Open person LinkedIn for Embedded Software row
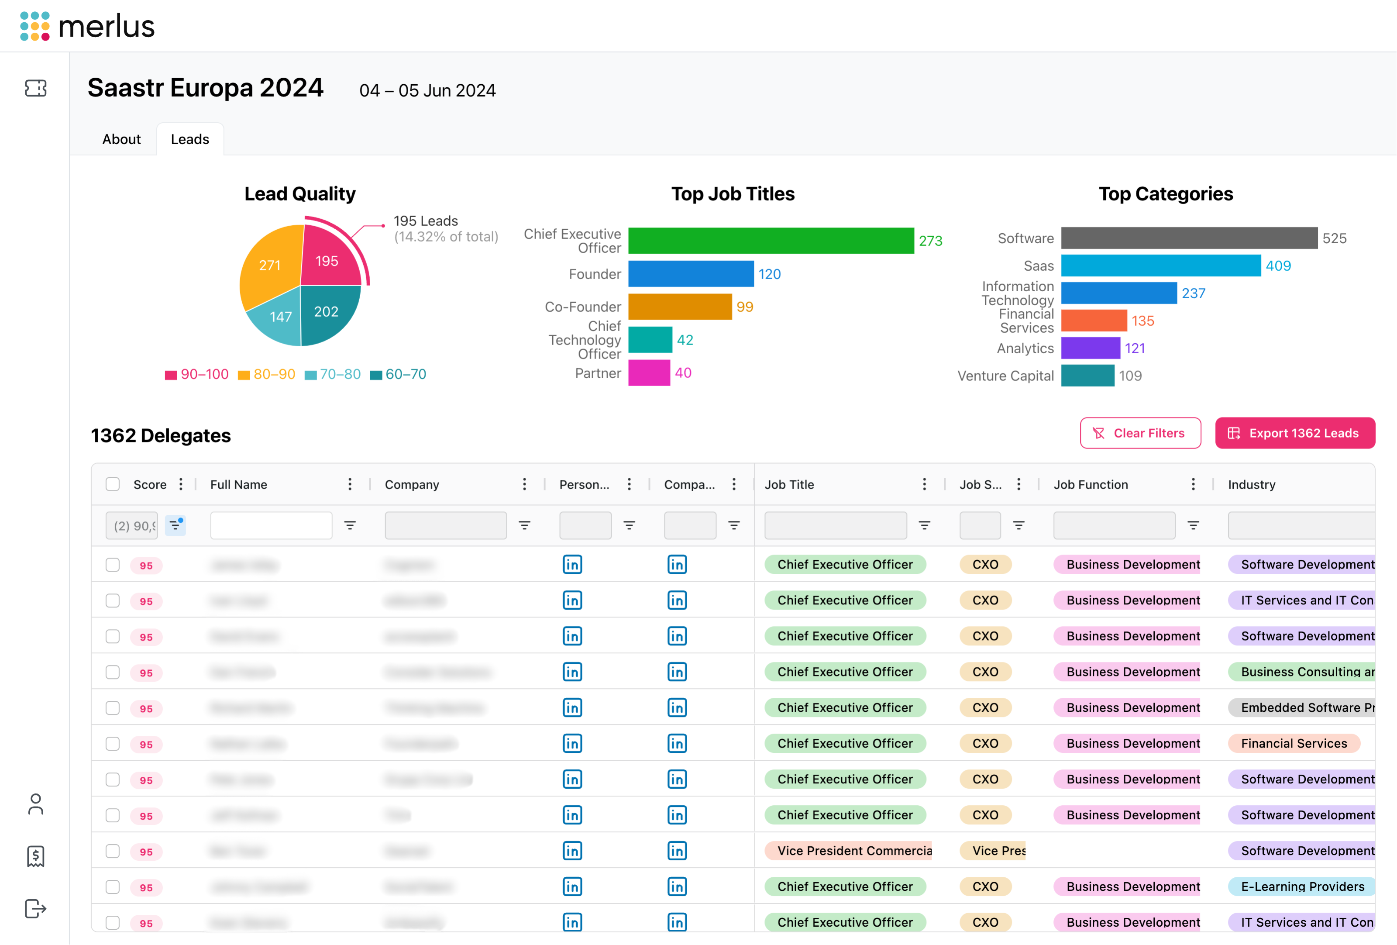The height and width of the screenshot is (945, 1397). pos(572,708)
